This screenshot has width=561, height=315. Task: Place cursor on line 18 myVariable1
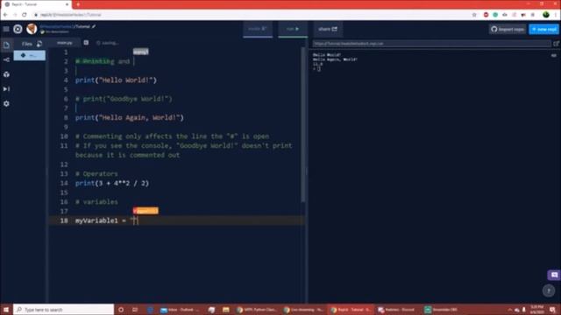click(x=96, y=220)
